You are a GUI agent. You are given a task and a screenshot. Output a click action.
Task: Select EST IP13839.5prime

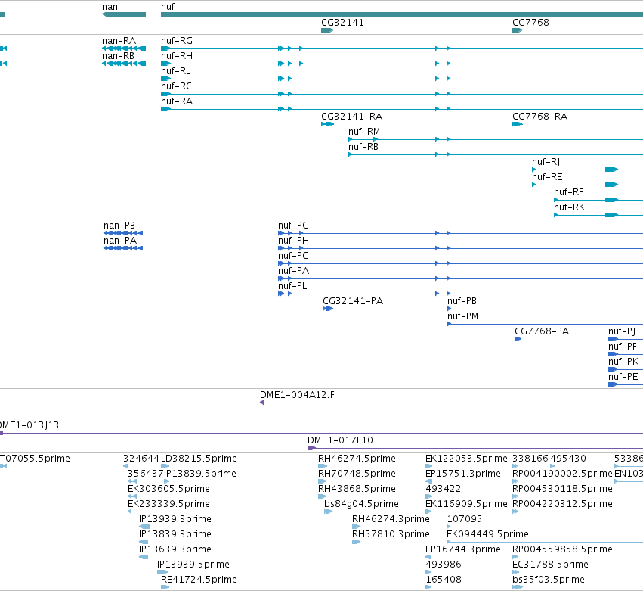199,474
